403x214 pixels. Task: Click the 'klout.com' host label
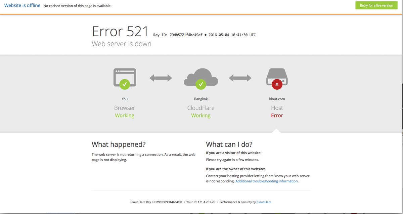pos(277,99)
